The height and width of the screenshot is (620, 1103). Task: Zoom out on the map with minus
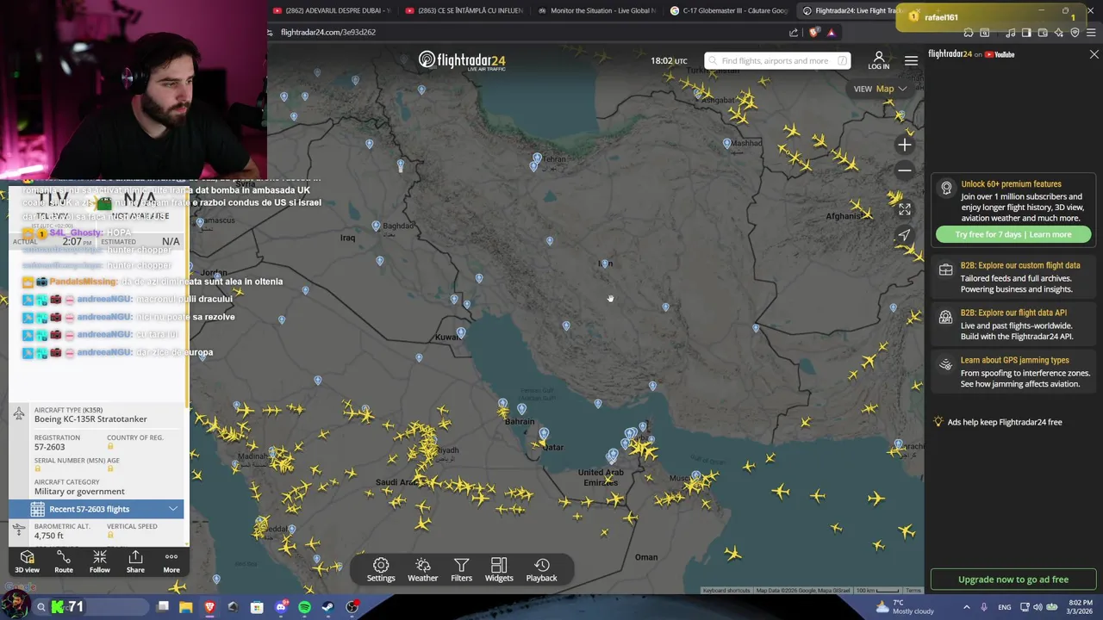904,170
